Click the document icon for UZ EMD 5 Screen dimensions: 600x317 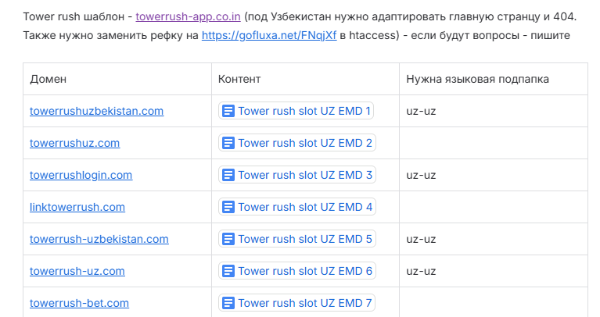[x=228, y=239]
